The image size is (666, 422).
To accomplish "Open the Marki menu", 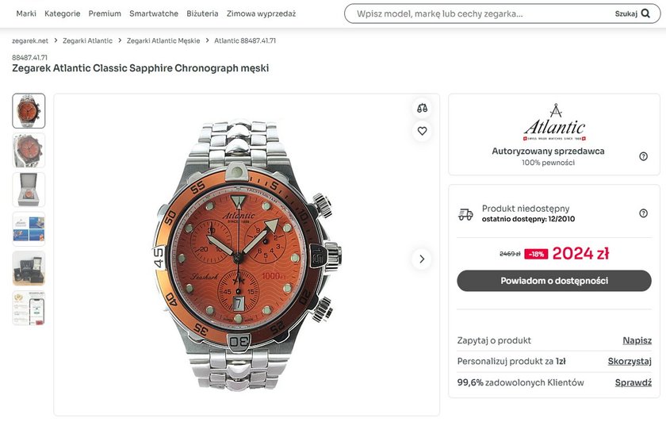I will [x=26, y=13].
